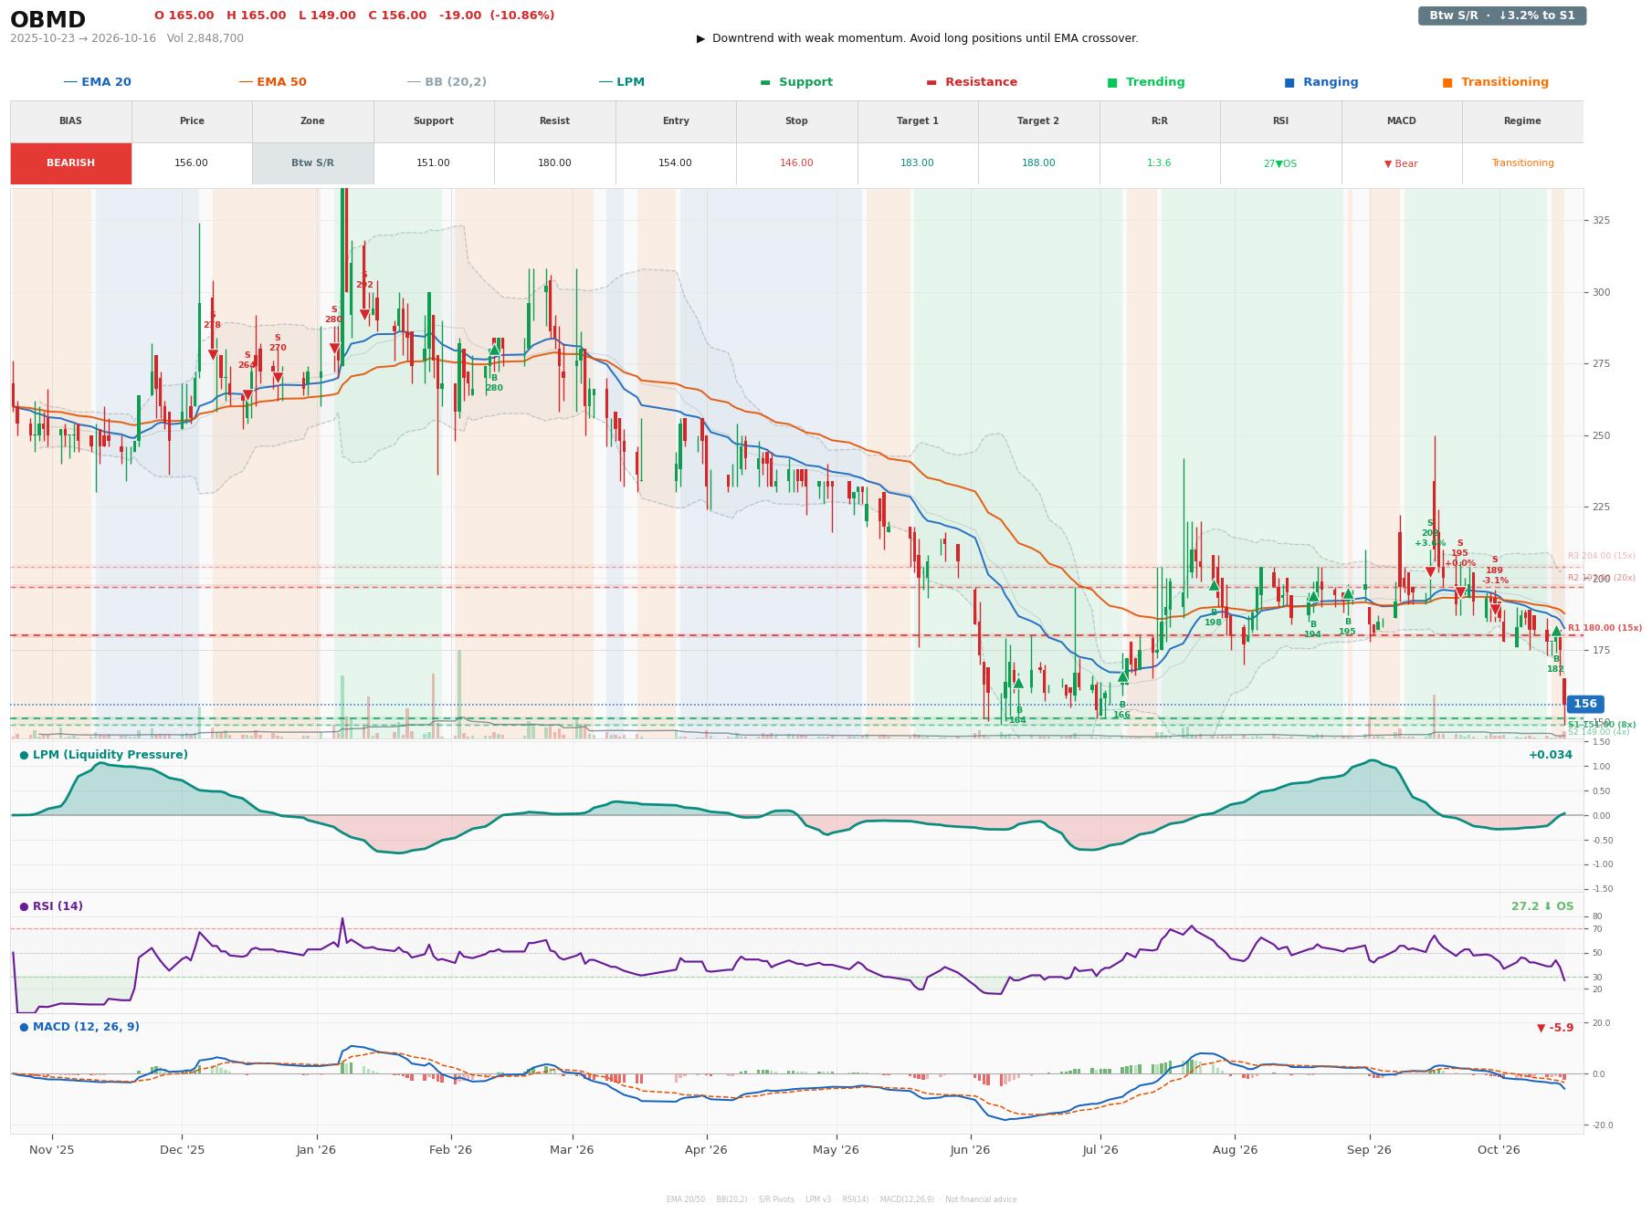This screenshot has width=1652, height=1214.
Task: Click the R1 180.00 (15x) resistance label
Action: click(1605, 628)
